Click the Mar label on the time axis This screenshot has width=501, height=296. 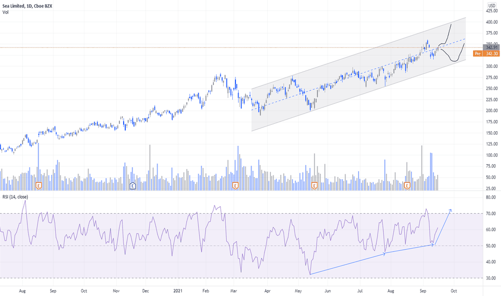coord(233,291)
